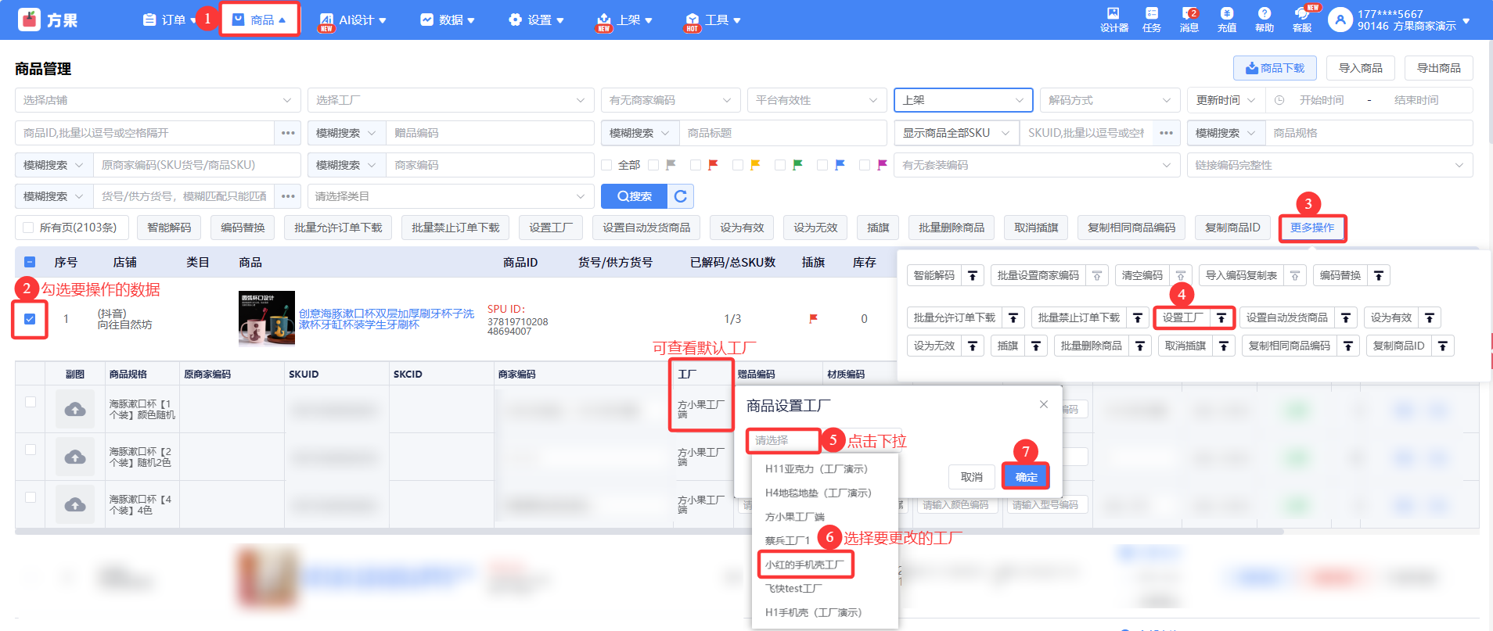Image resolution: width=1493 pixels, height=631 pixels.
Task: Open the 选择店铺 dropdown
Action: (158, 100)
